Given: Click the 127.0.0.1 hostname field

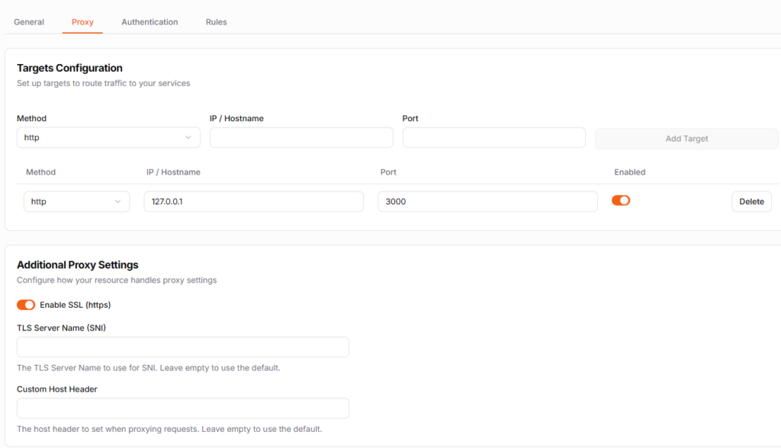Looking at the screenshot, I should point(253,202).
